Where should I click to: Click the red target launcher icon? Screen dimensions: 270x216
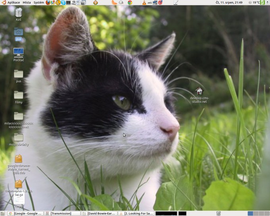[160, 2]
